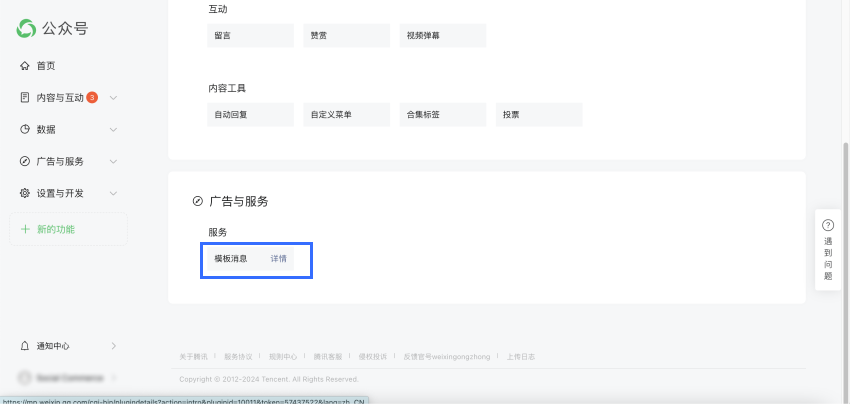This screenshot has height=404, width=850.
Task: Open 服务协议 footer link
Action: pos(238,356)
